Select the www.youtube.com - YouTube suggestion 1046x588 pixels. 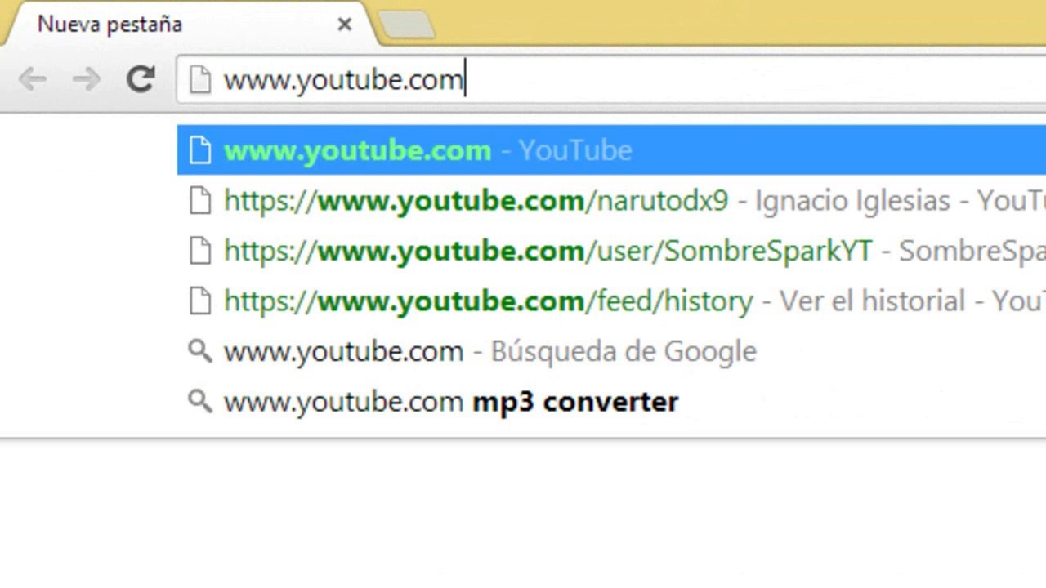(x=611, y=150)
